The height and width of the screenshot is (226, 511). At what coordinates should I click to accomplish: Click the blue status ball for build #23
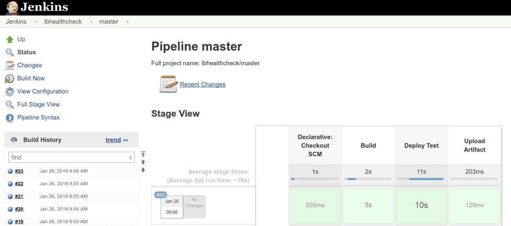(x=10, y=171)
